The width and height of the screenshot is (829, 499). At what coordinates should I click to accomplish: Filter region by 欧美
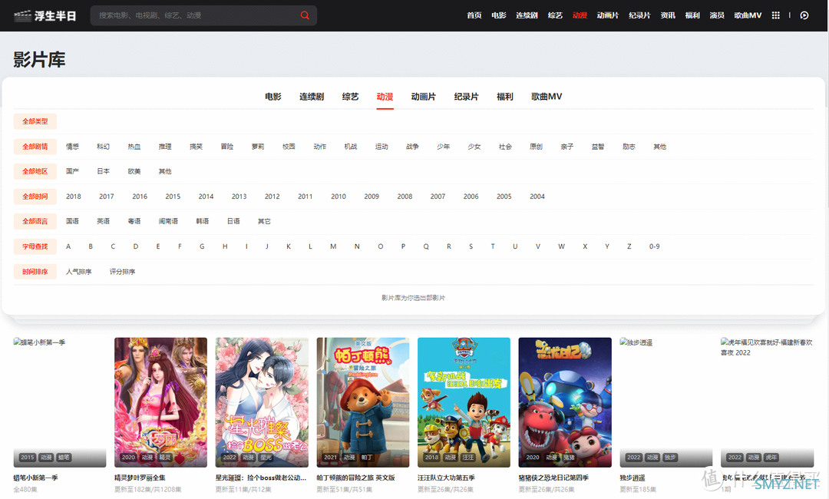pos(134,171)
